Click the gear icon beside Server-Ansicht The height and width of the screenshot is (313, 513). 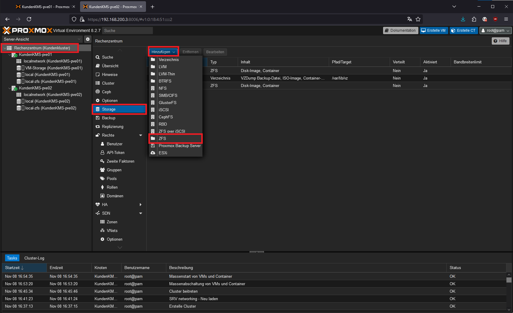87,39
